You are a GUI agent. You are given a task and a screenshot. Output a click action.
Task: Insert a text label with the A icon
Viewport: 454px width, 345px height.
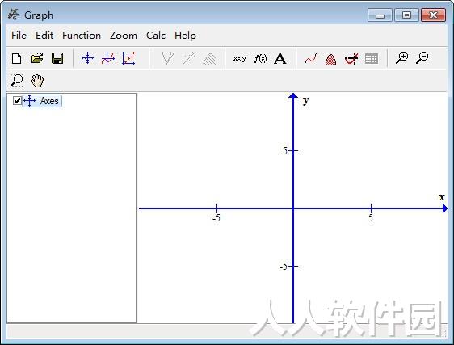(x=280, y=58)
